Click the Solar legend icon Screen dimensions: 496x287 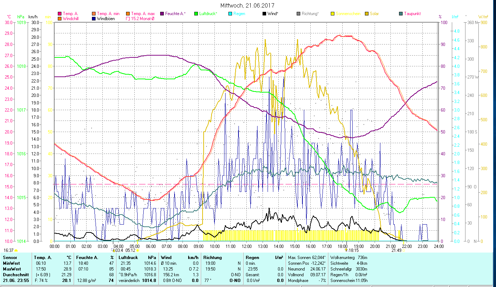pyautogui.click(x=367, y=14)
